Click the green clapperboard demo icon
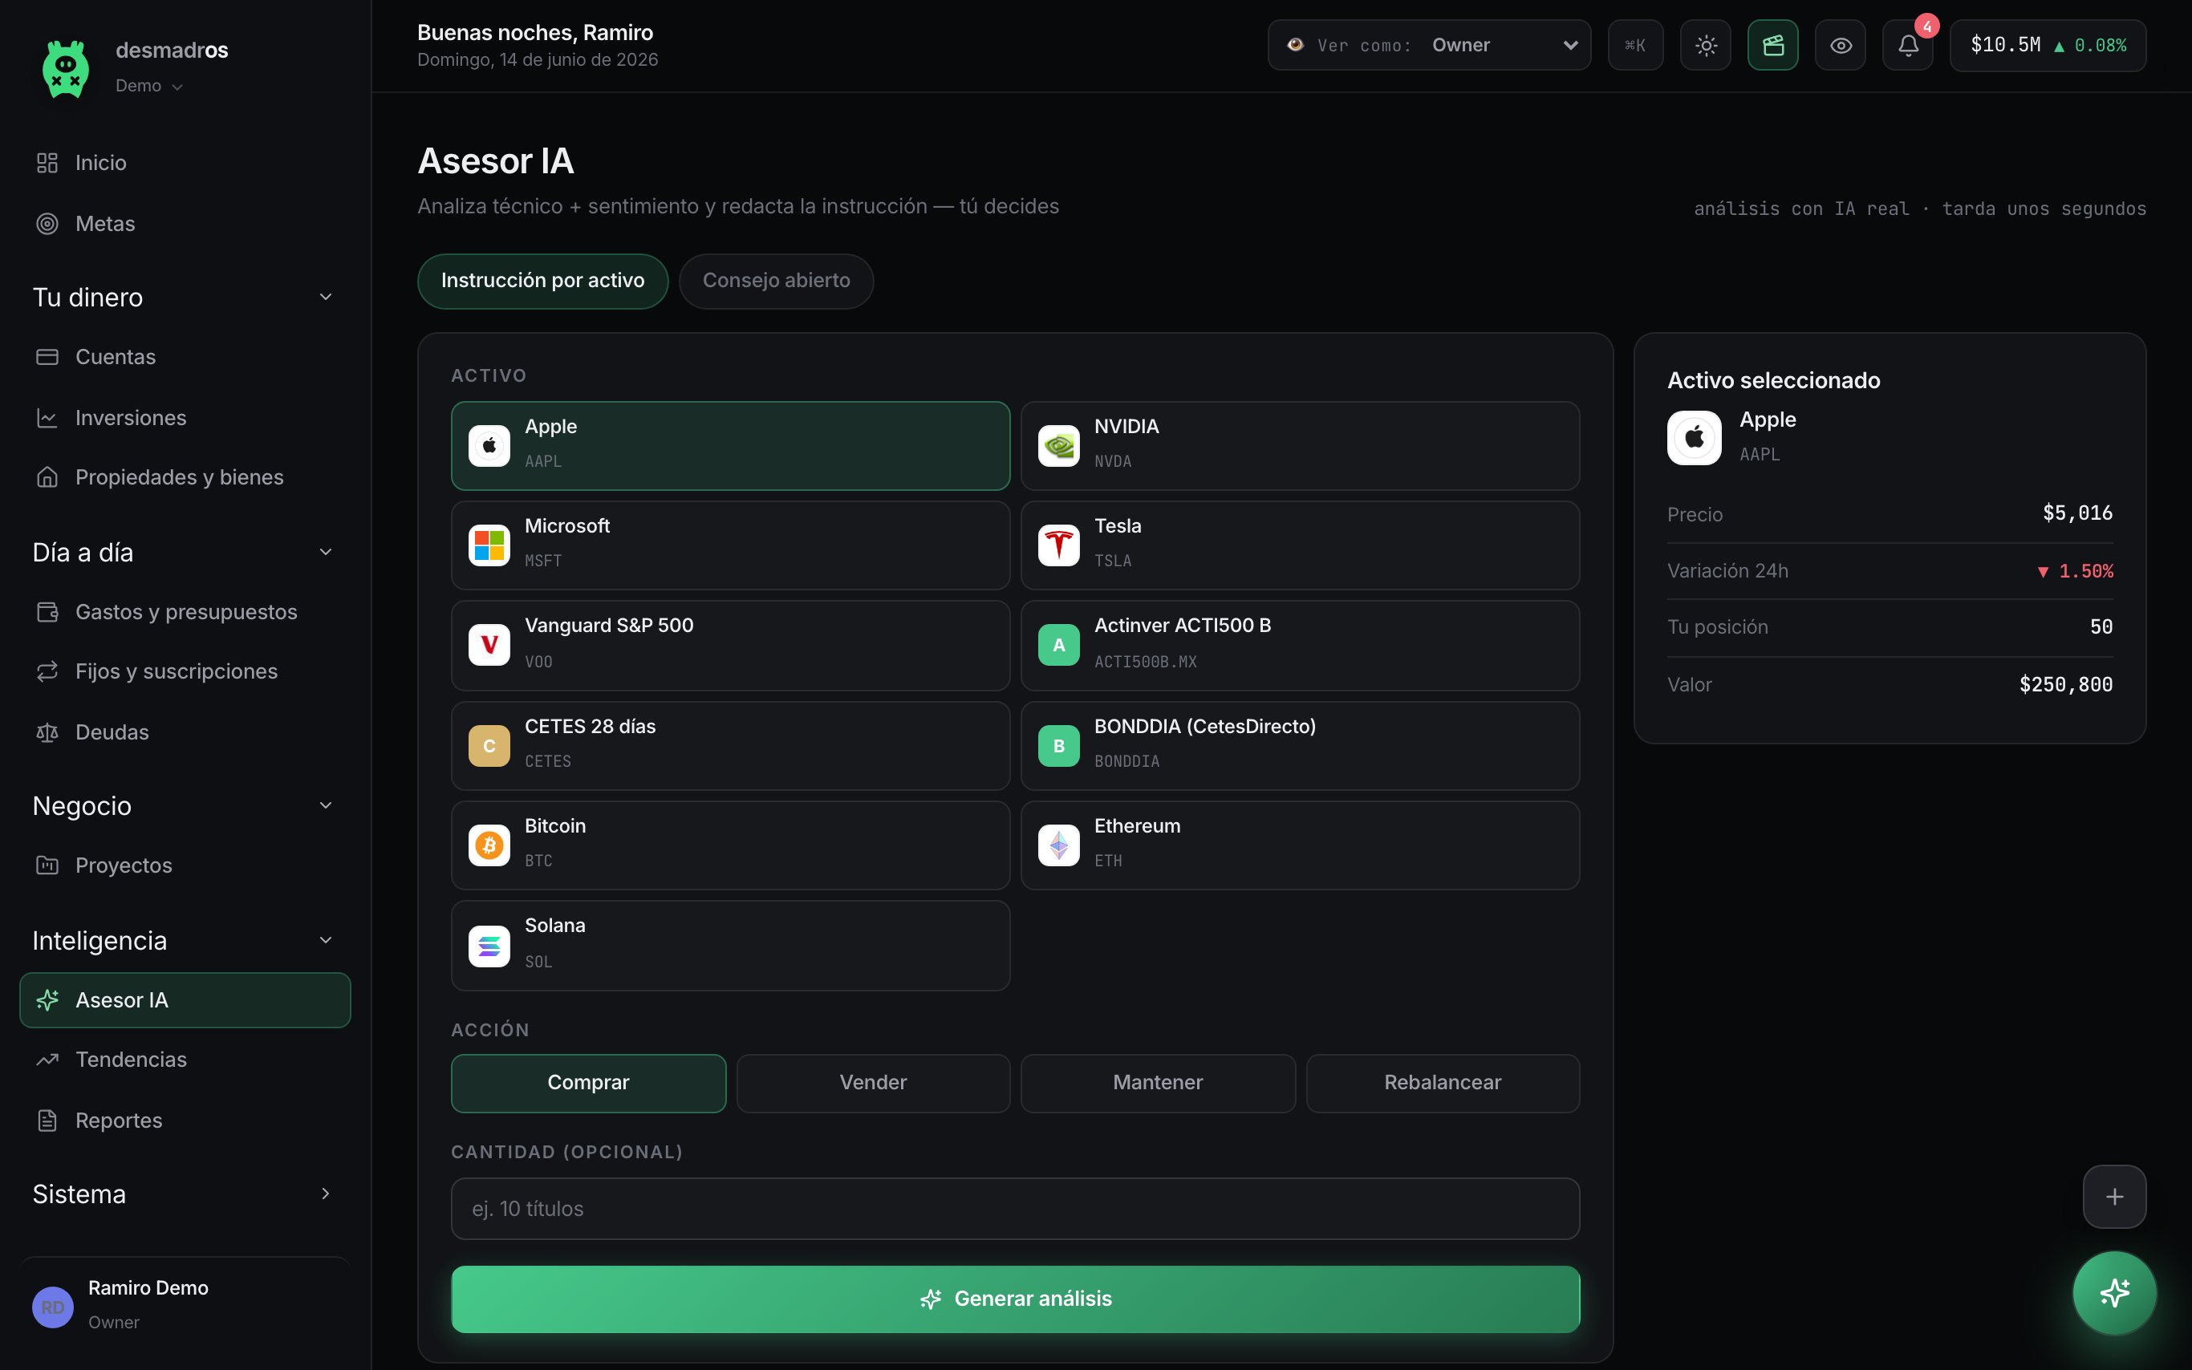The image size is (2192, 1370). [x=1772, y=45]
